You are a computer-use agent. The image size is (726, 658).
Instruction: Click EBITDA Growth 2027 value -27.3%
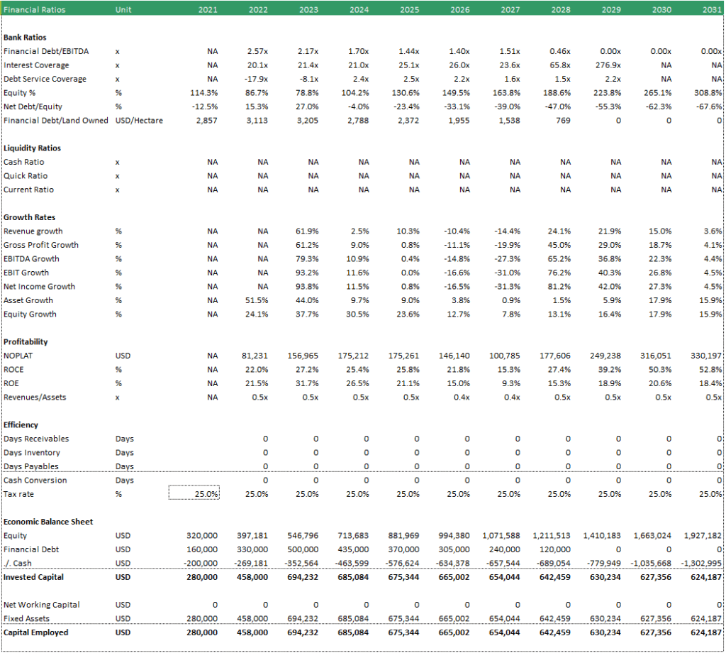coord(507,259)
